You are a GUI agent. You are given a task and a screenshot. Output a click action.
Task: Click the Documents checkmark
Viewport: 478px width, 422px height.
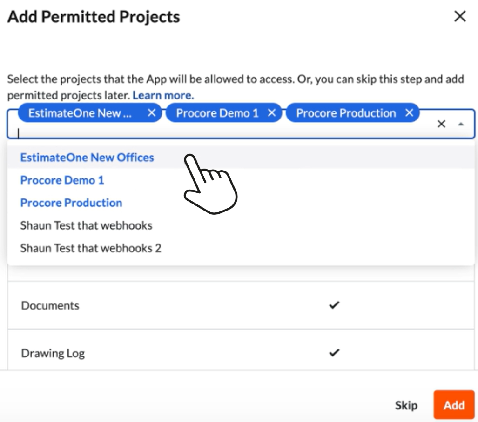[334, 305]
